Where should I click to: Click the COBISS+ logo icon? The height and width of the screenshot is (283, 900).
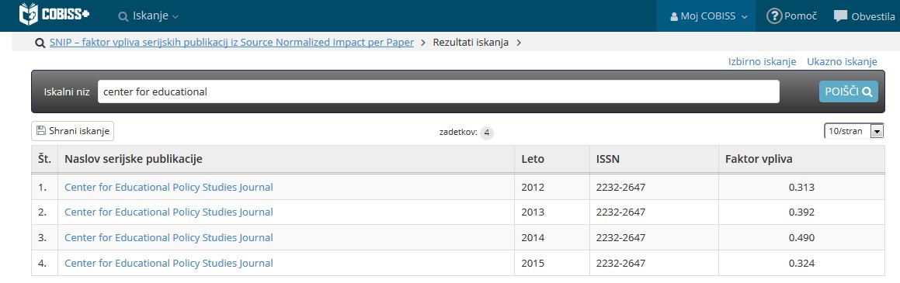click(29, 14)
